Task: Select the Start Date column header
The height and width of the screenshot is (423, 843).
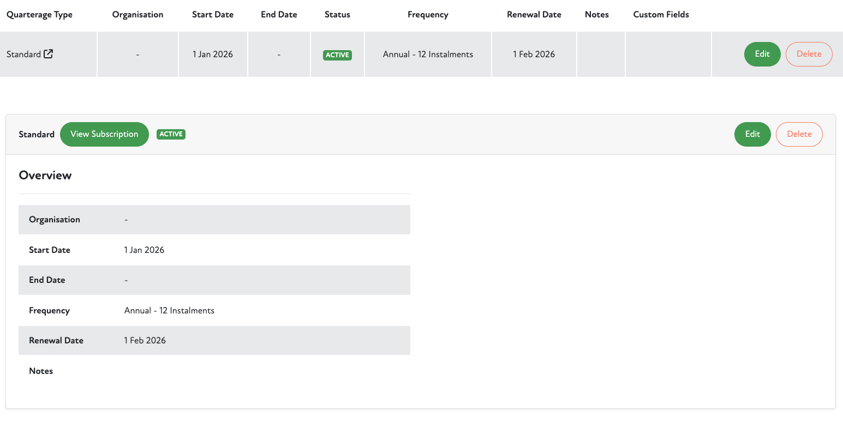Action: pyautogui.click(x=213, y=15)
